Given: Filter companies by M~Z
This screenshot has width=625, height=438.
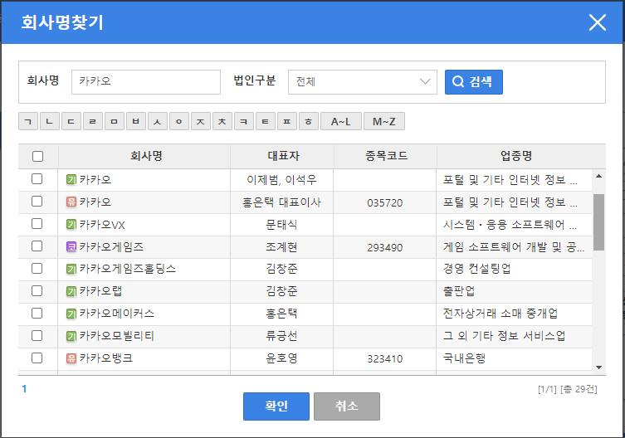Looking at the screenshot, I should pyautogui.click(x=384, y=121).
